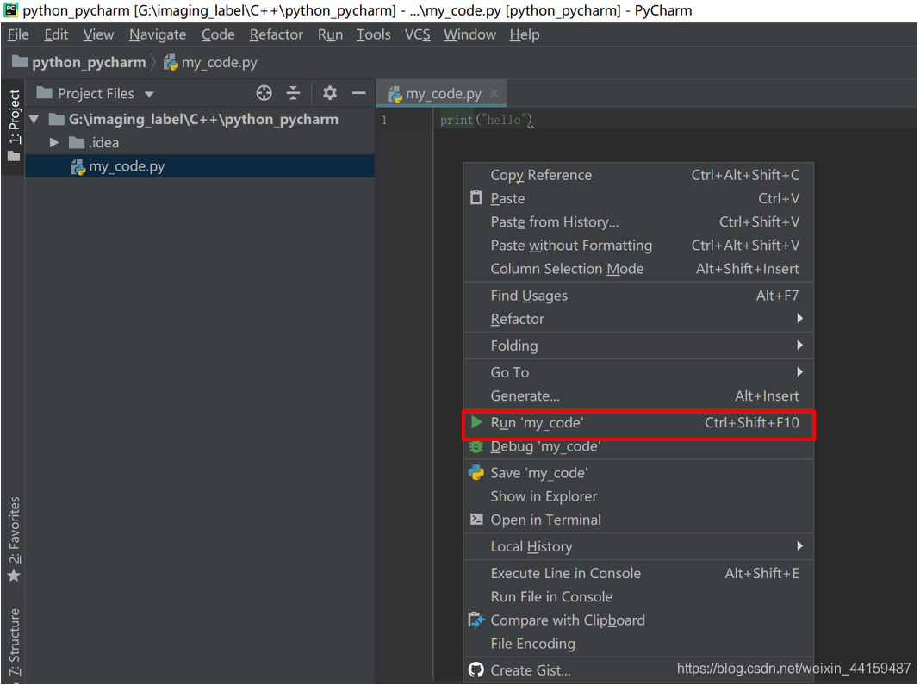This screenshot has height=685, width=920.
Task: Collapse the G:\imaging_label root tree node
Action: click(x=34, y=120)
